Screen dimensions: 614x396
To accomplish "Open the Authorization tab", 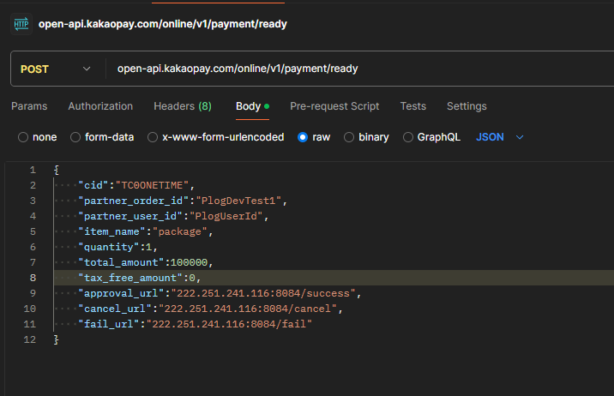I will tap(100, 106).
